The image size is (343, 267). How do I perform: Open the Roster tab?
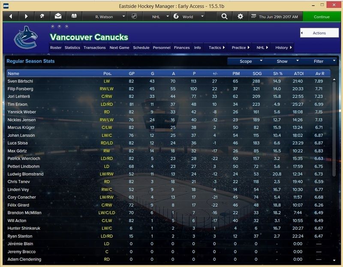click(x=56, y=48)
